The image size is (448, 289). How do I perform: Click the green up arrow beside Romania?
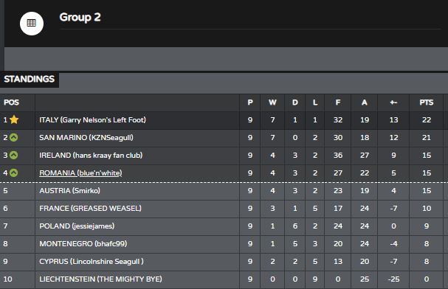coord(14,173)
